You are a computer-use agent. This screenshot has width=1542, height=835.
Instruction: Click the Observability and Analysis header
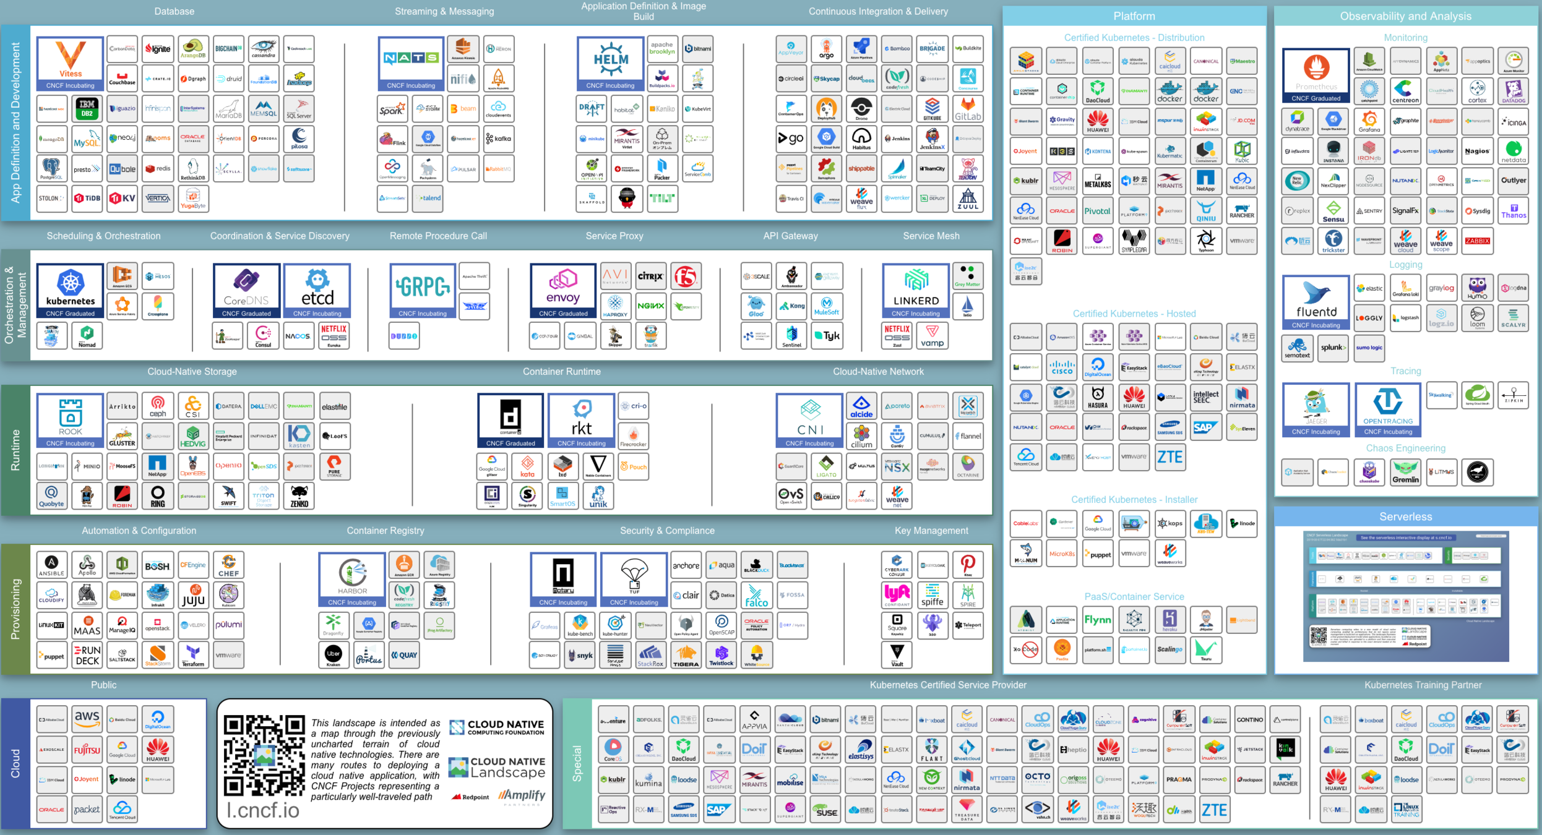(1405, 16)
